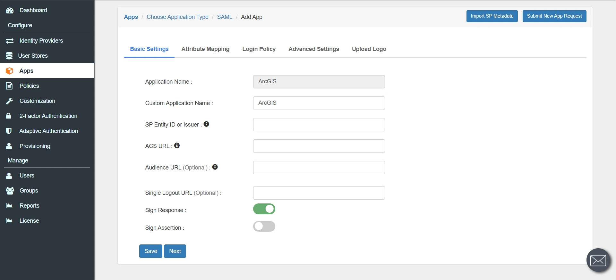Click the Reports chart icon
The image size is (616, 280).
coord(9,206)
